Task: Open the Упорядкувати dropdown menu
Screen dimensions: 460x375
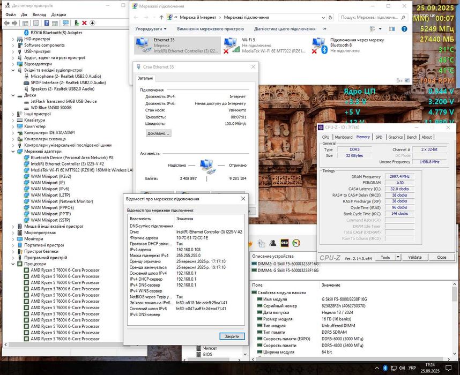Action: point(151,29)
